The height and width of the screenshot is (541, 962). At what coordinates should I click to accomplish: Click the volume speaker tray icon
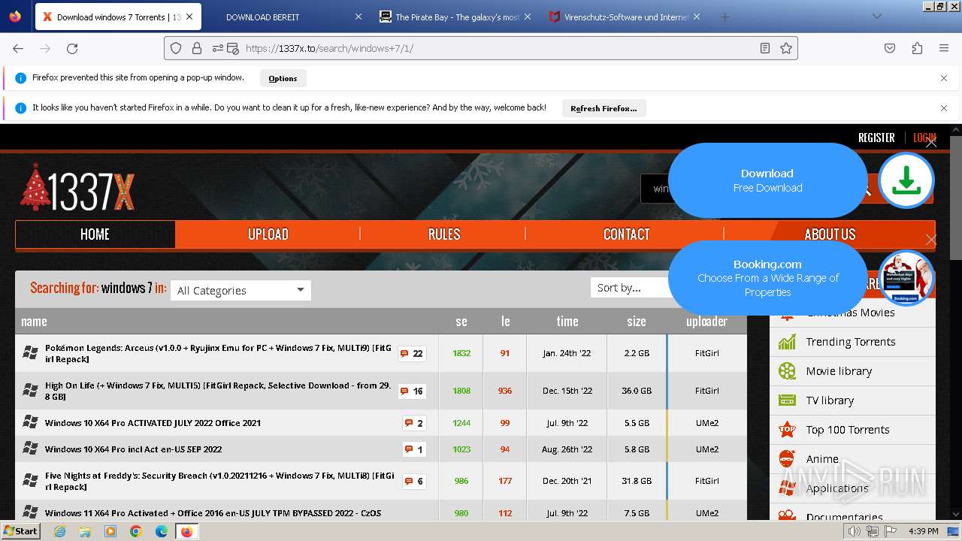[x=855, y=531]
